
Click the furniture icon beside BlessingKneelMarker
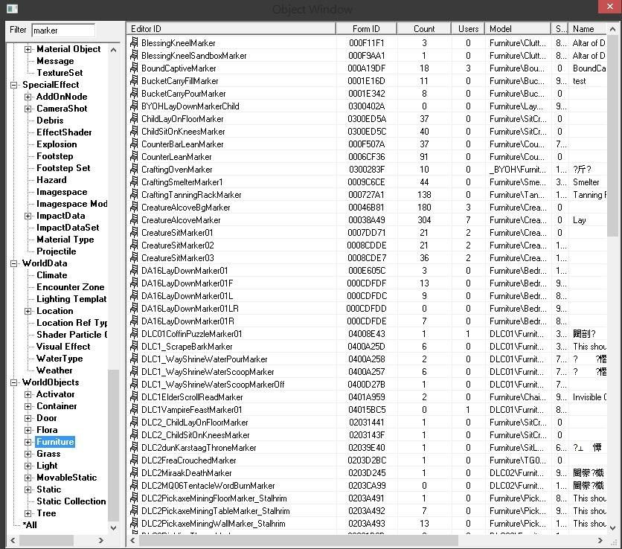[134, 42]
